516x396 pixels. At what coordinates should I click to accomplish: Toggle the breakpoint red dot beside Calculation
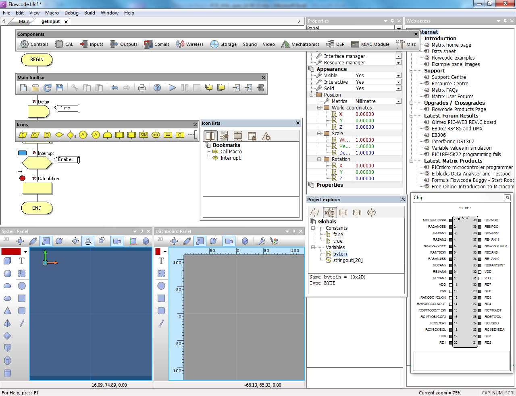pos(23,178)
